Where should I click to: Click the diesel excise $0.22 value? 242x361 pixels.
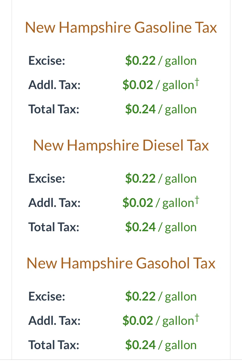pos(140,179)
